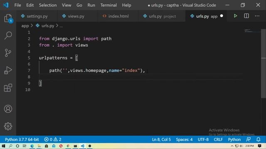Open the Edit menu
Image resolution: width=266 pixels, height=149 pixels.
click(x=30, y=5)
